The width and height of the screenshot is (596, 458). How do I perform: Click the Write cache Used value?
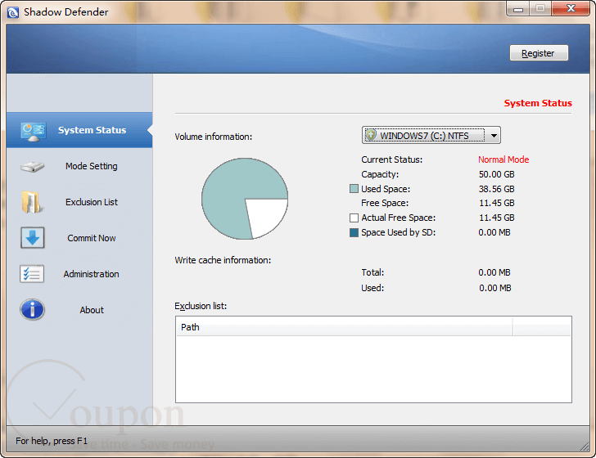(x=494, y=288)
